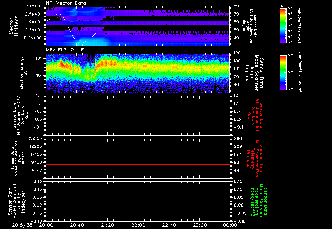Click the '206' telemetry tick label

(237, 147)
